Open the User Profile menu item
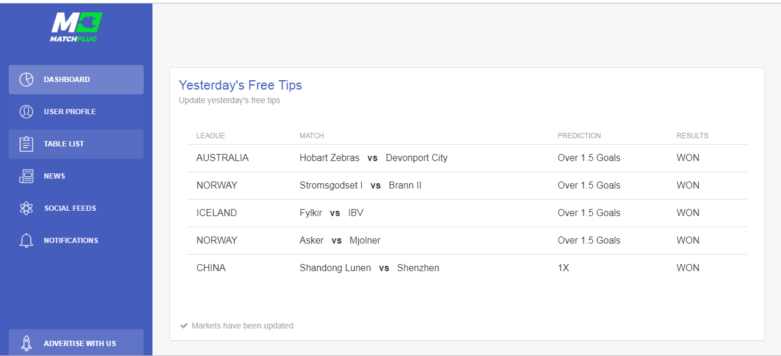This screenshot has width=781, height=356. pyautogui.click(x=76, y=112)
